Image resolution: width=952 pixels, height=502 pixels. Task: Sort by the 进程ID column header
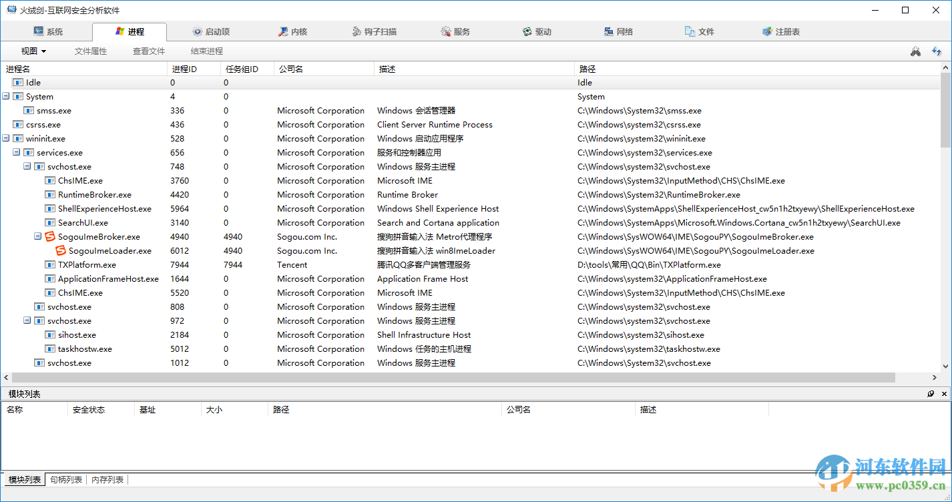[194, 69]
